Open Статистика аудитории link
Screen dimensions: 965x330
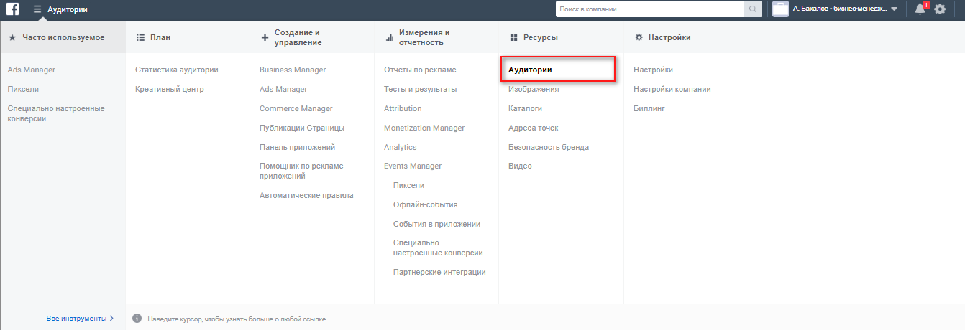pos(177,70)
